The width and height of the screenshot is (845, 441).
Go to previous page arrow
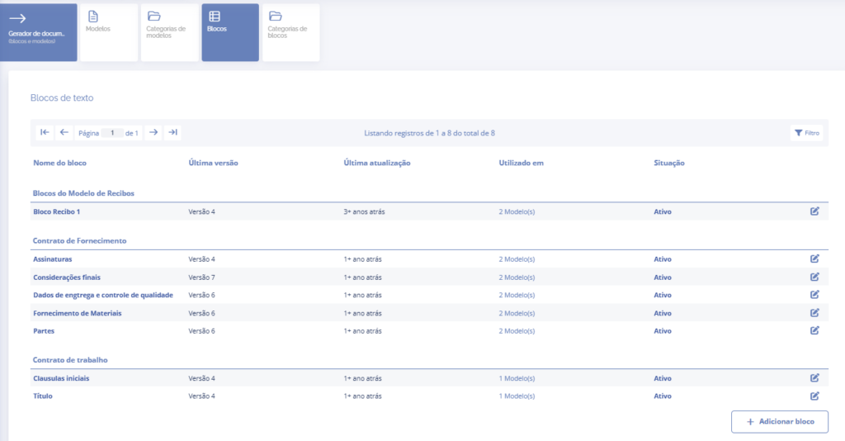coord(64,132)
